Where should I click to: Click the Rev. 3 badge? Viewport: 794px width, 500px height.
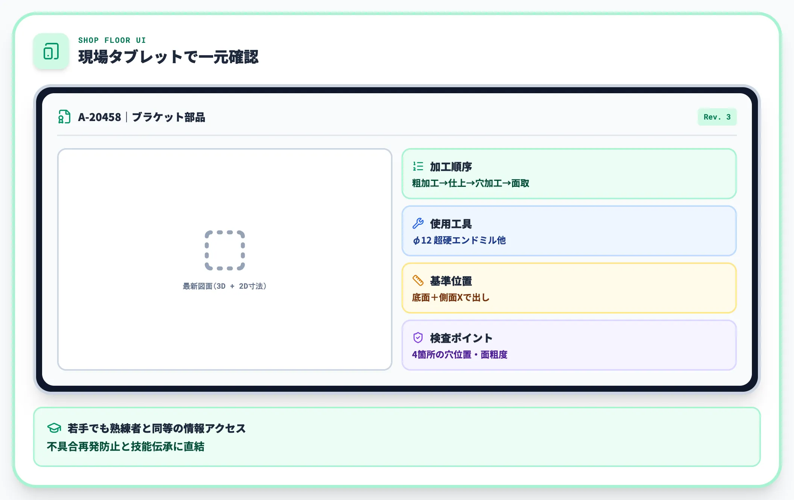click(x=717, y=117)
